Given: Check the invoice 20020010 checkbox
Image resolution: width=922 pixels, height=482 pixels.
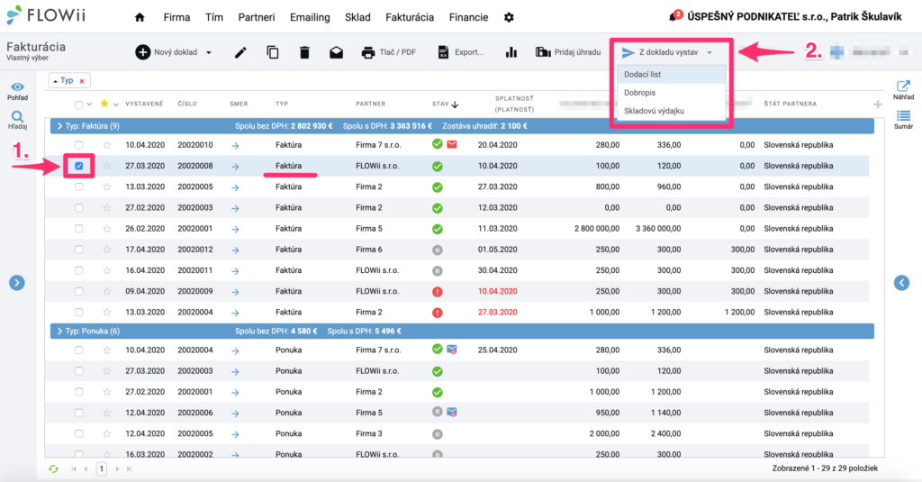Looking at the screenshot, I should point(79,145).
